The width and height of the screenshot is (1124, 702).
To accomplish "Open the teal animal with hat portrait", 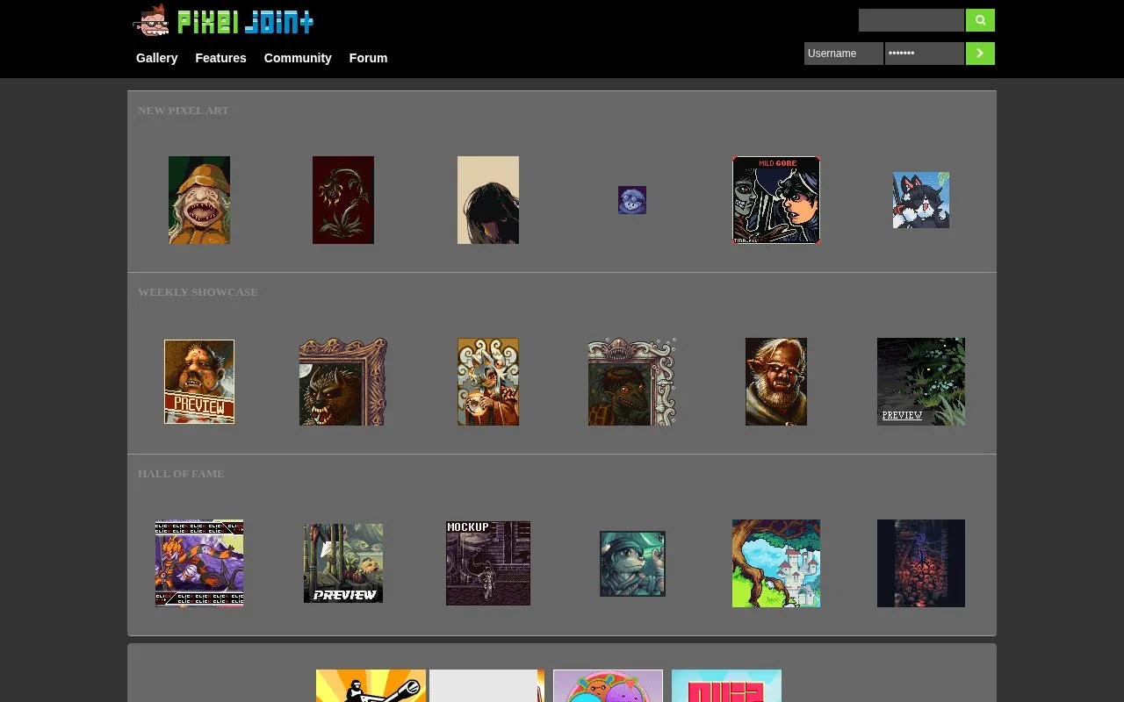I will [632, 563].
